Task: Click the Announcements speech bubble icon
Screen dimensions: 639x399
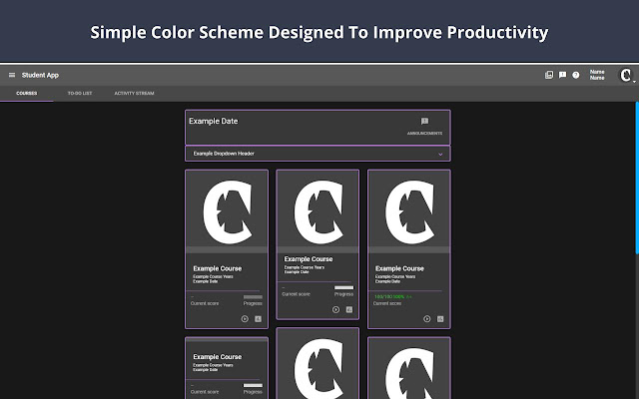Action: (x=424, y=121)
